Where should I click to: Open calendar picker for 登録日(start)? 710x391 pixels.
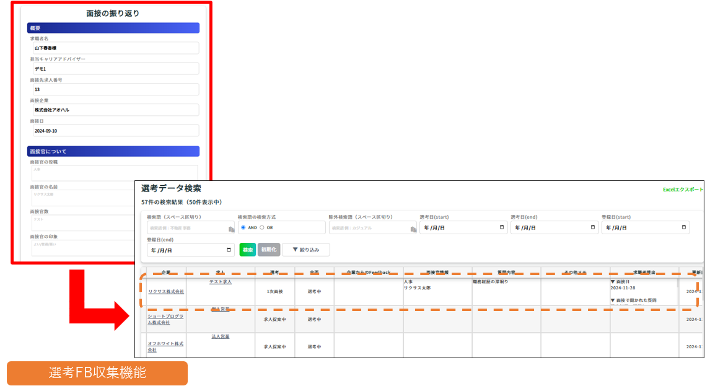[684, 227]
